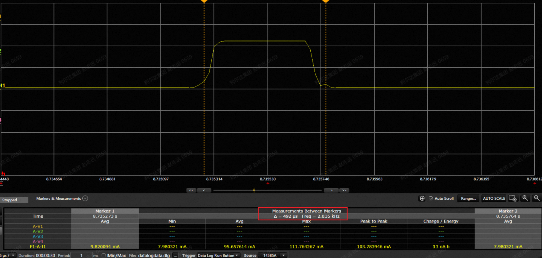
Task: Collapse the Markers & Measurements panel
Action: tap(85, 199)
